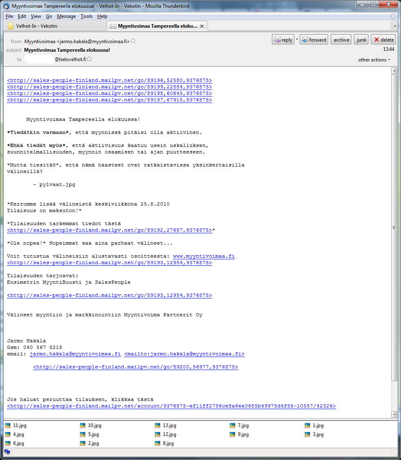The width and height of the screenshot is (401, 460).
Task: Close the Myyntivoimaa Tampereella message tab
Action: [x=202, y=26]
